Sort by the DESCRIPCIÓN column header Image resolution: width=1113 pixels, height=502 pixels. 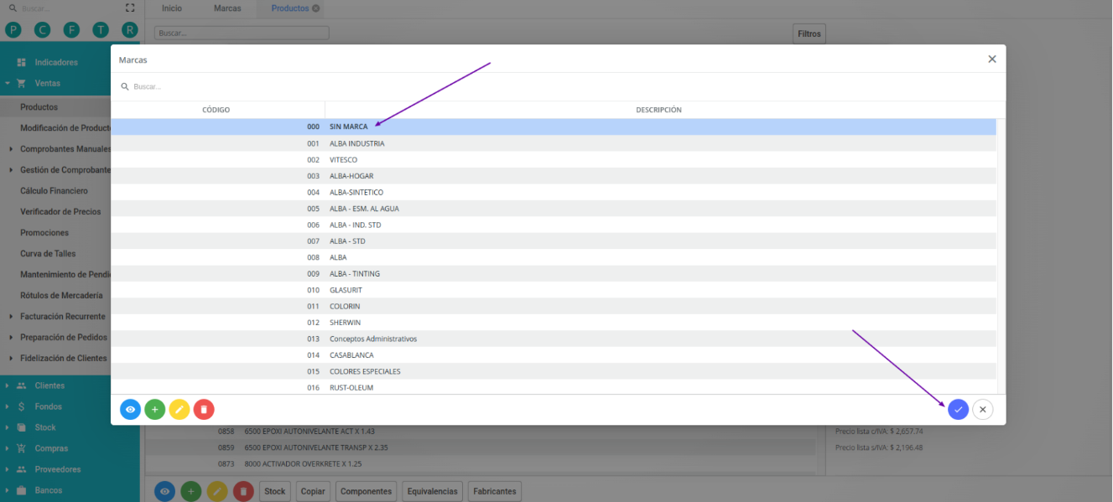(658, 110)
